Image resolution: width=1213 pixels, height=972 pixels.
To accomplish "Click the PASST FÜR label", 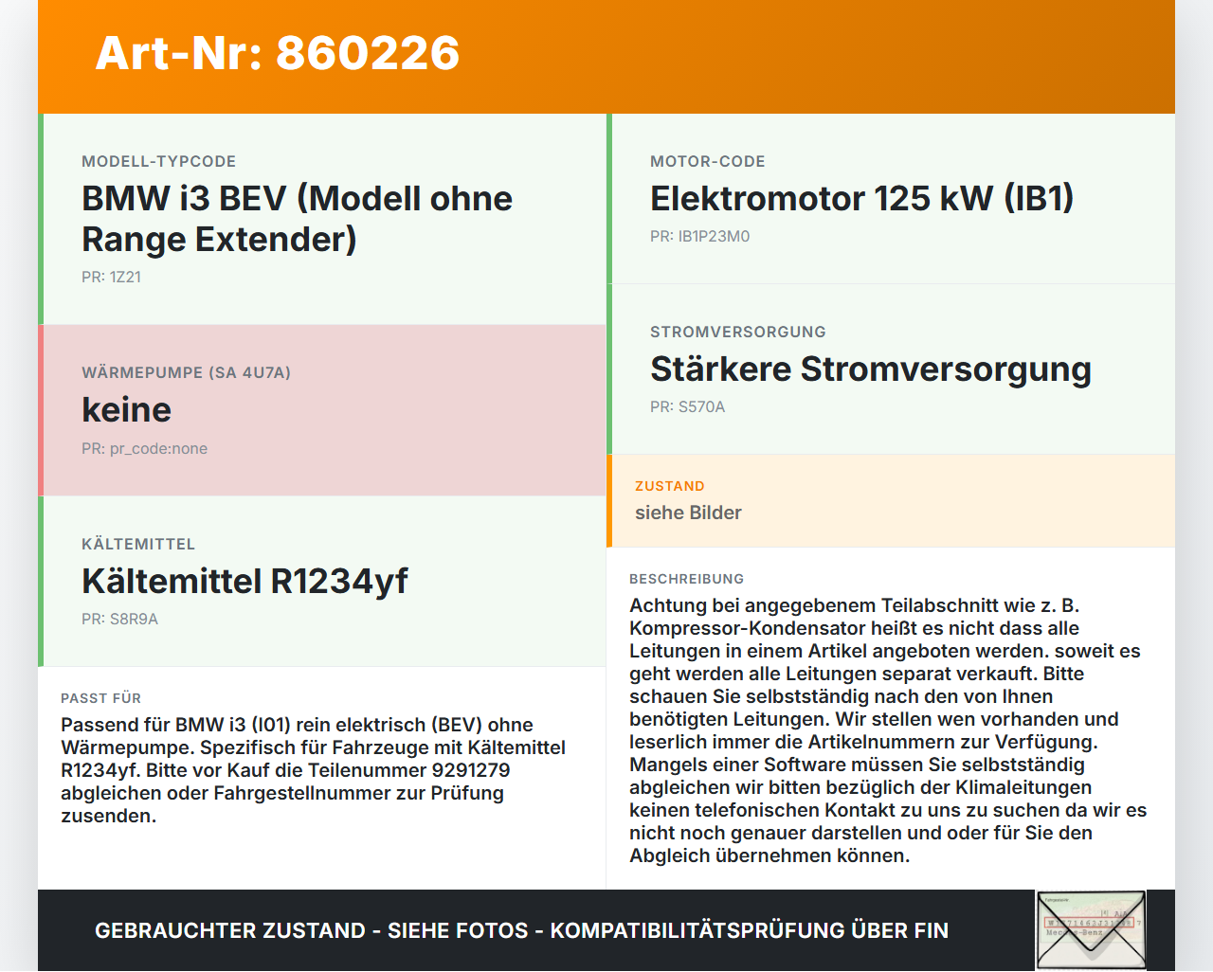I will click(100, 698).
